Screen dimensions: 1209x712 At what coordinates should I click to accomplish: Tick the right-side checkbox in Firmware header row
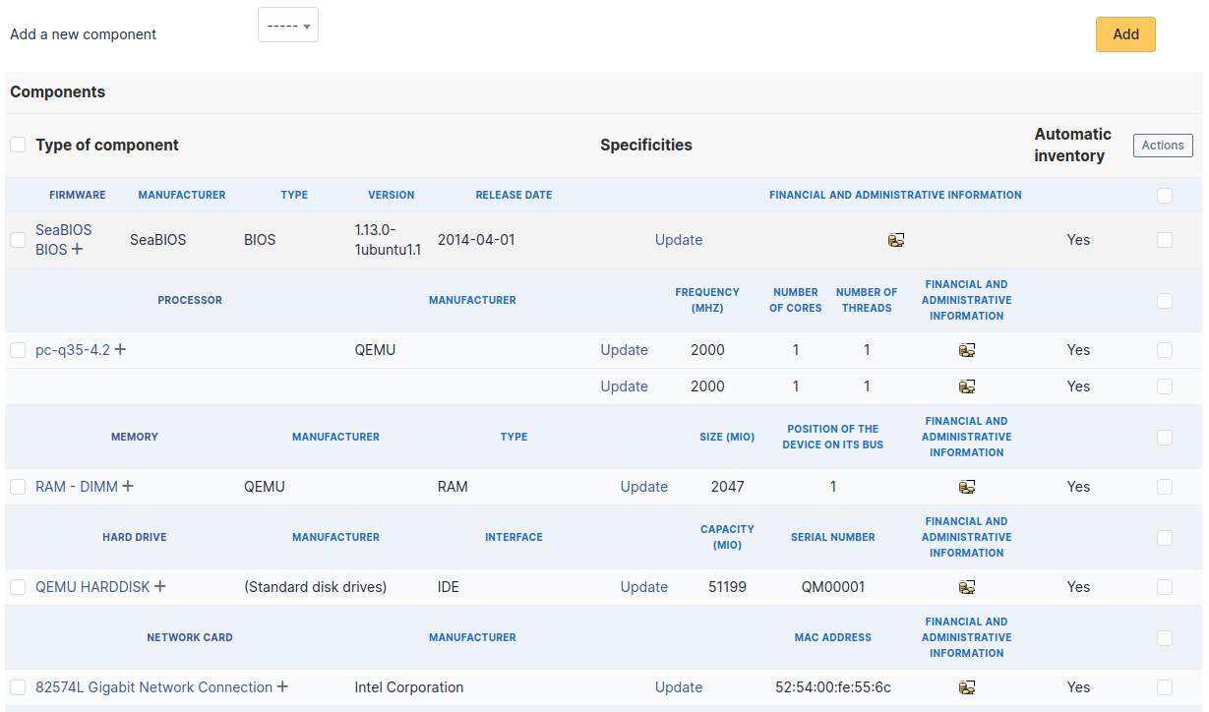(x=1165, y=196)
